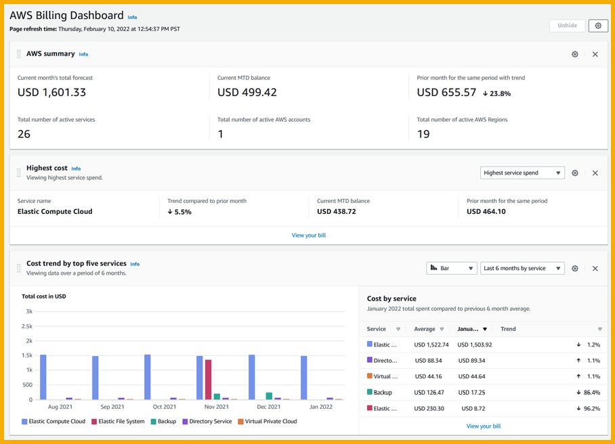
Task: Open Info link next to Cost trend title
Action: [135, 264]
